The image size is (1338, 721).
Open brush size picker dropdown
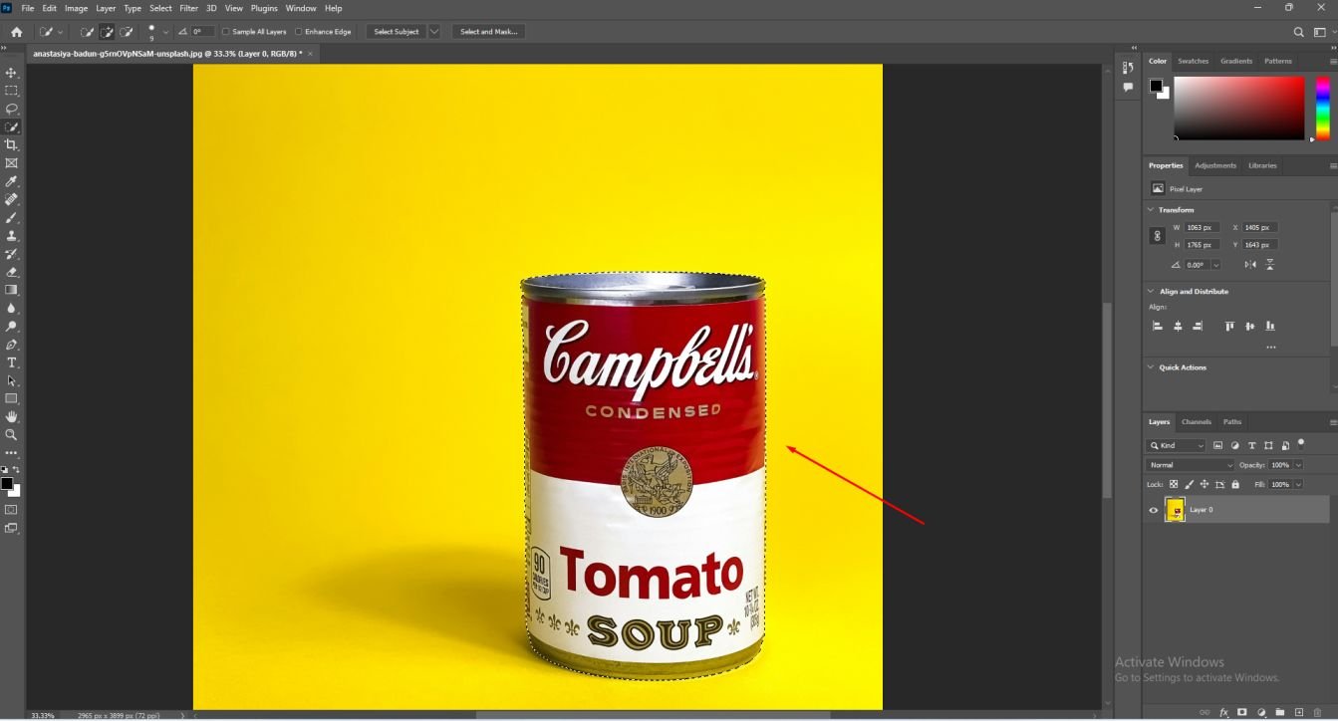165,32
